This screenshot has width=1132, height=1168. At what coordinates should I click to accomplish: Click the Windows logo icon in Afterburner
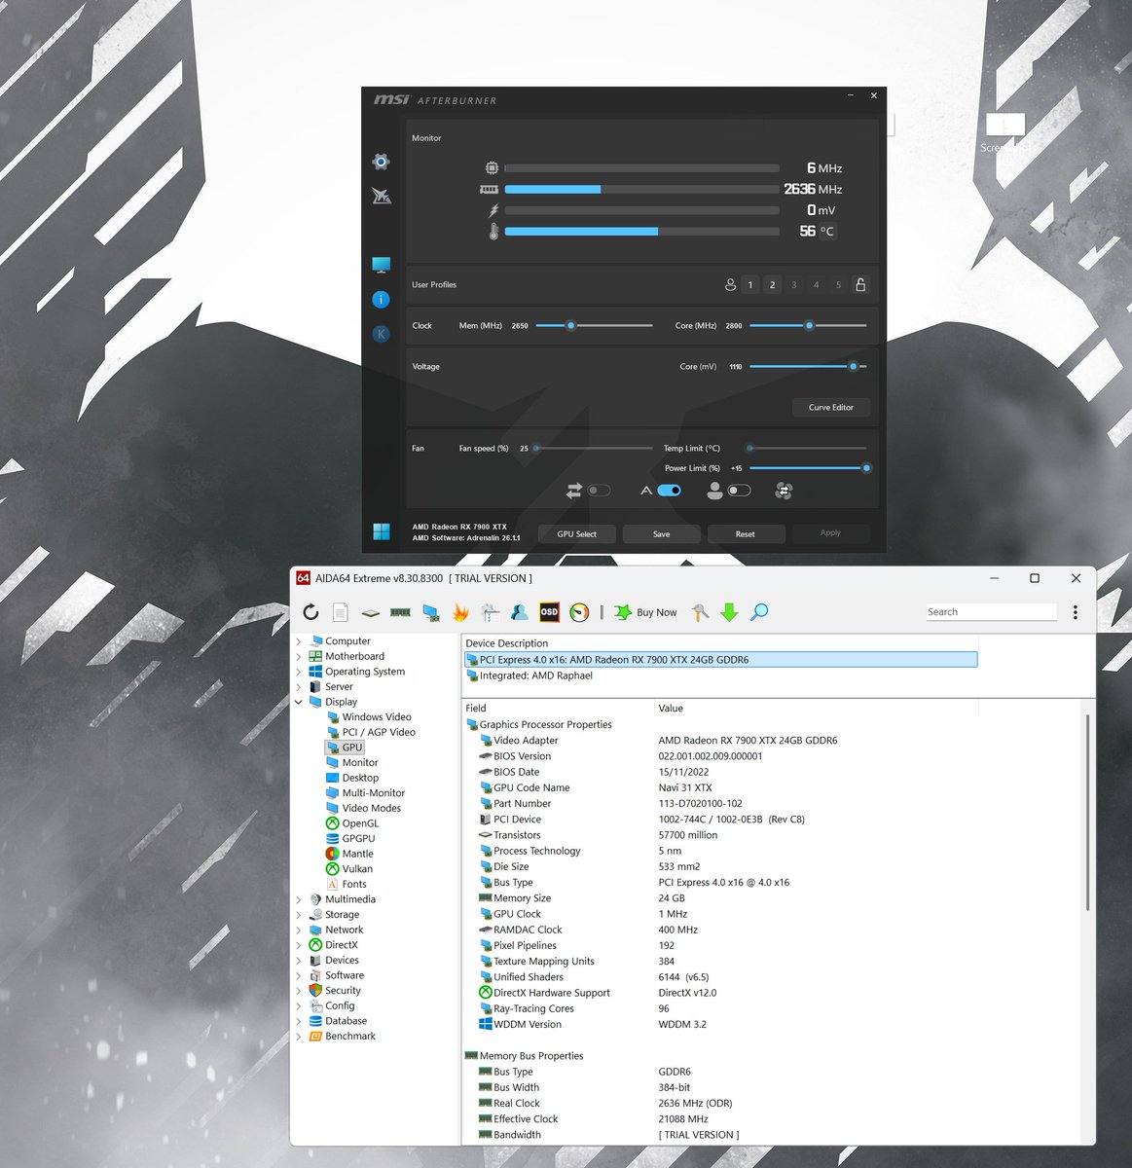point(382,531)
